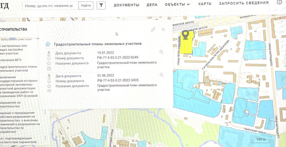
Task: Download the document dated 01.06.2022
Action: click(49, 76)
